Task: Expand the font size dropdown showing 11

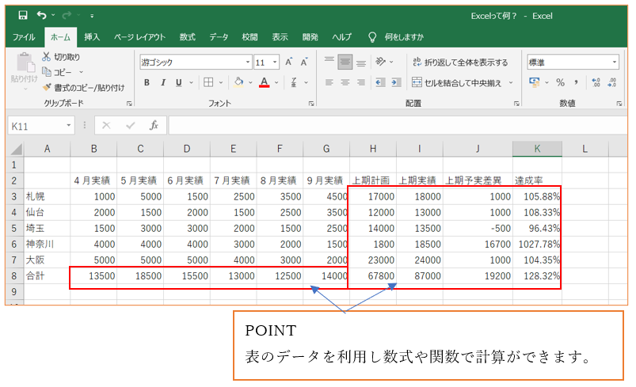Action: (x=276, y=62)
